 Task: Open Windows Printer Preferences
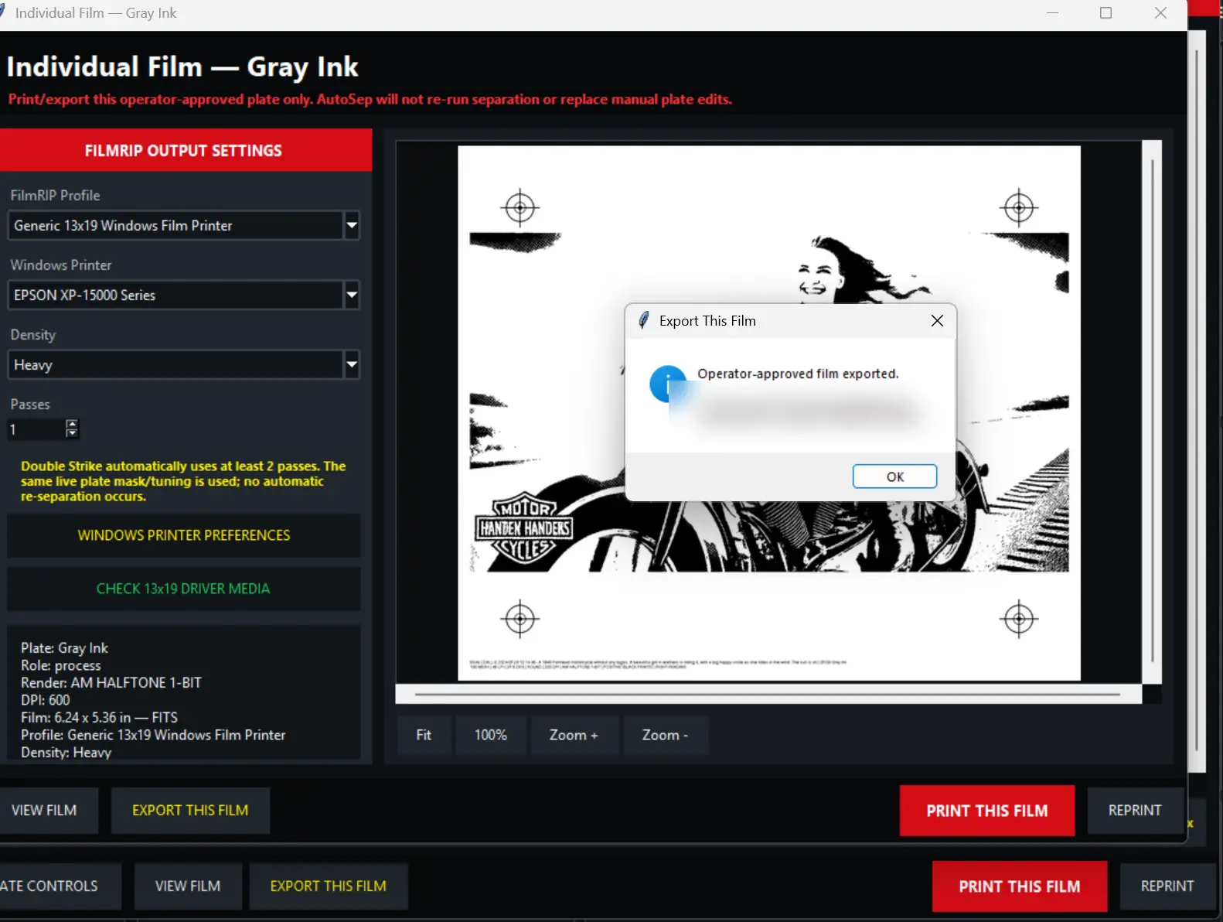[184, 535]
